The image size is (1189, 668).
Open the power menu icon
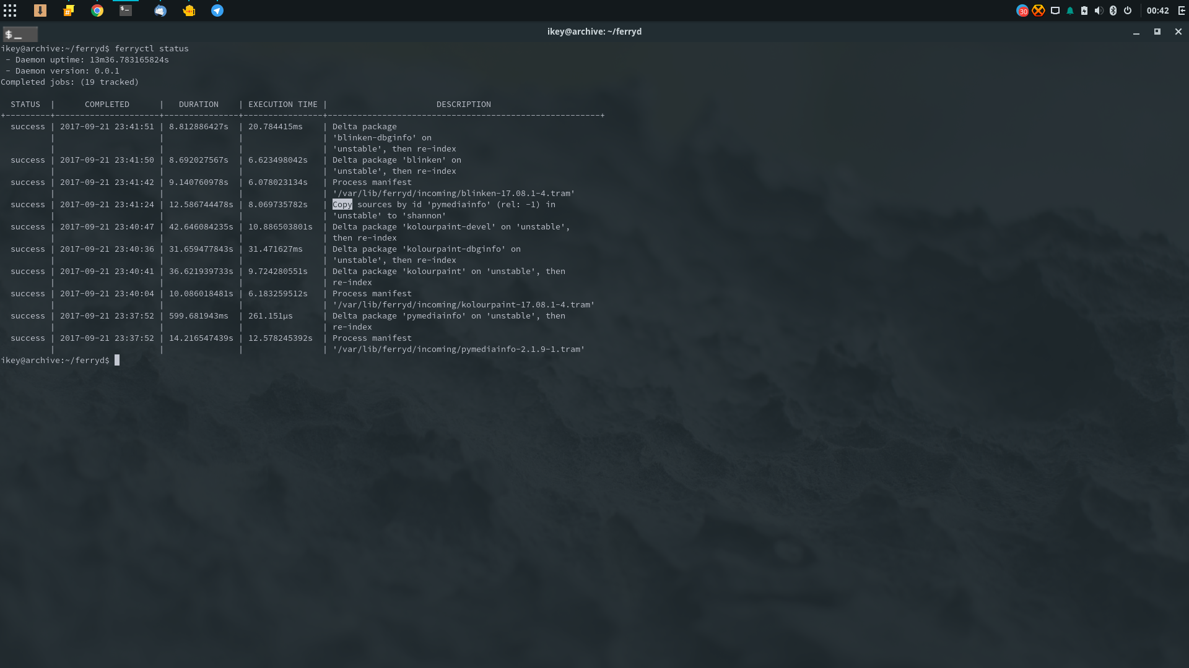pyautogui.click(x=1128, y=11)
